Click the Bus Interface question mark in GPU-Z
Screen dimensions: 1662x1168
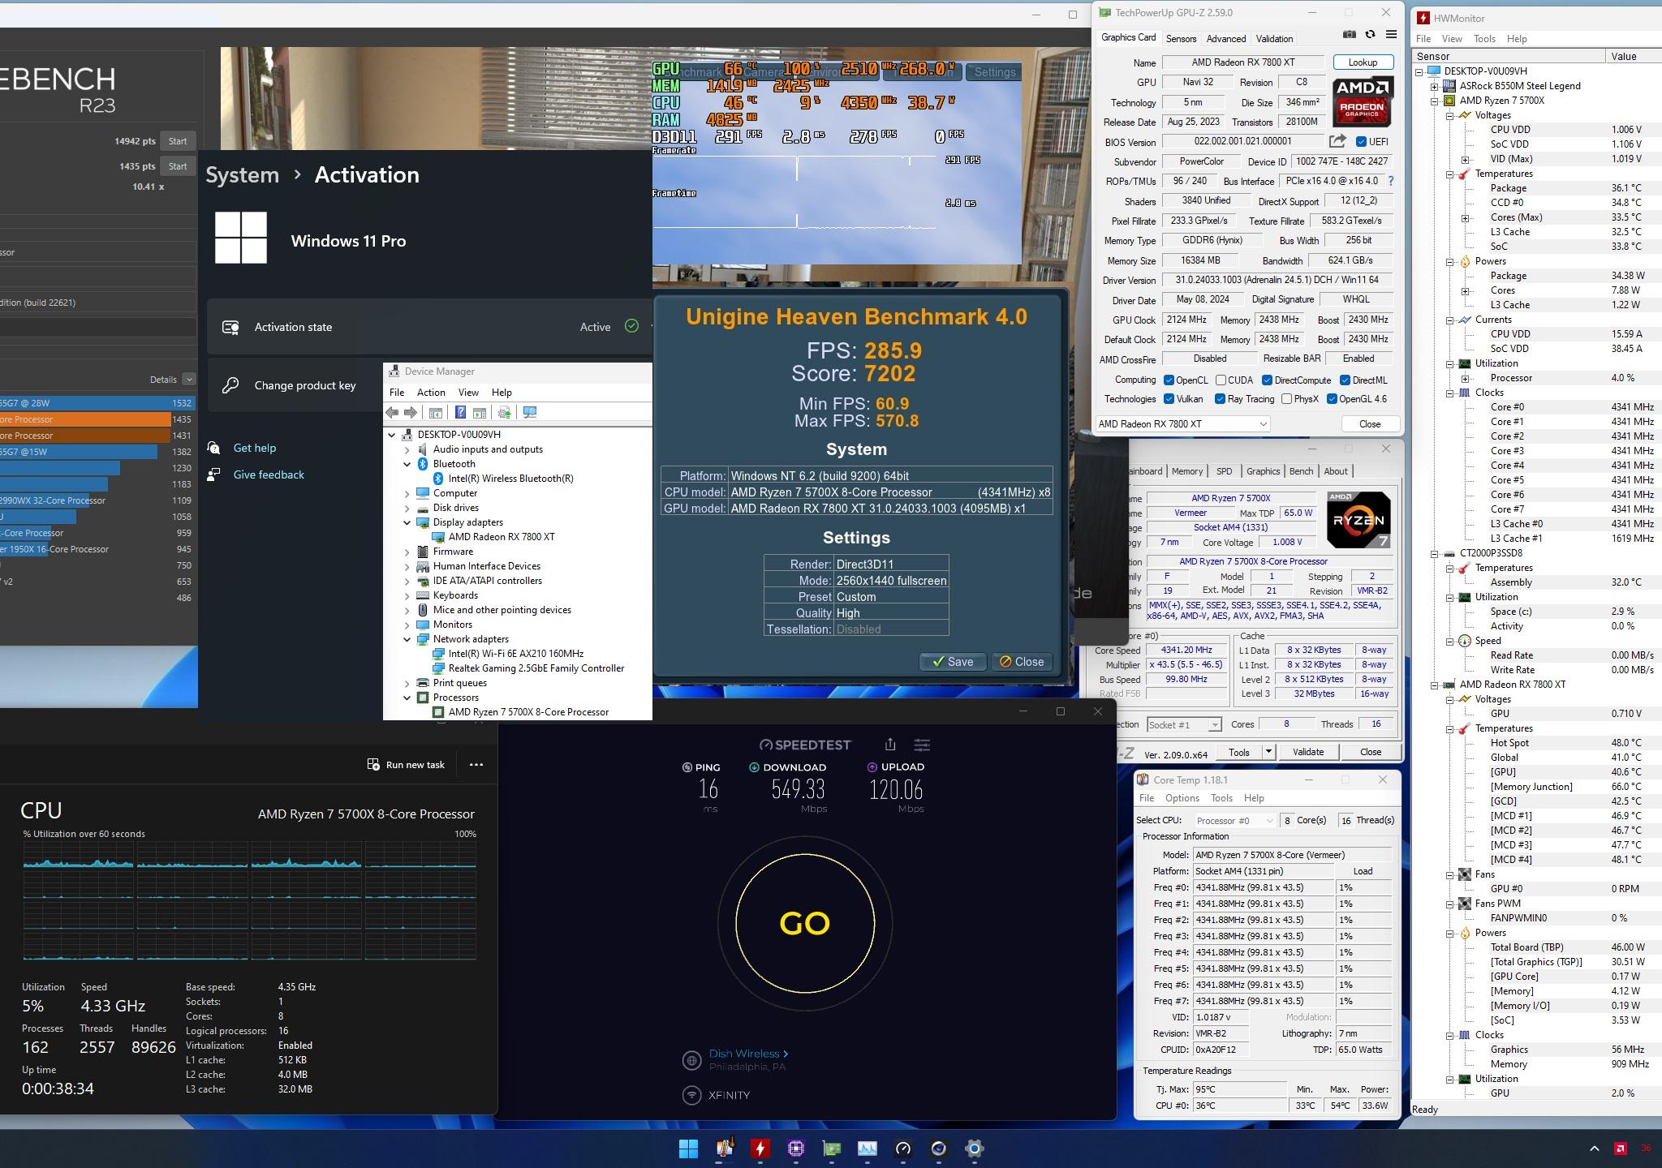pyautogui.click(x=1391, y=181)
